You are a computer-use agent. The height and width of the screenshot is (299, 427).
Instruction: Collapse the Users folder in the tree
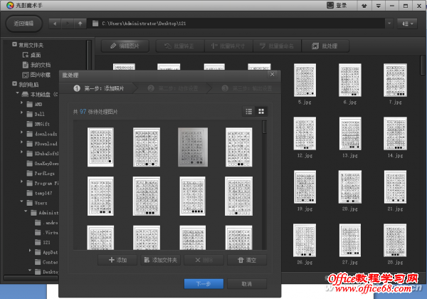point(21,202)
